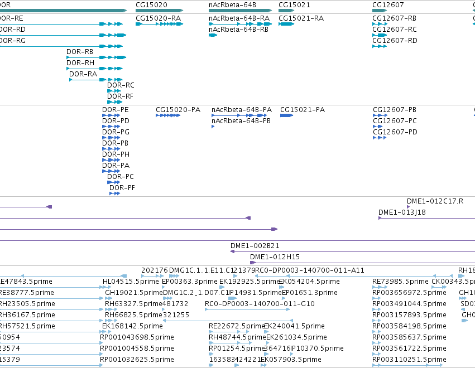Viewport: 475px width, 368px height.
Task: Select the DOR-RF transcript label
Action: click(x=120, y=96)
